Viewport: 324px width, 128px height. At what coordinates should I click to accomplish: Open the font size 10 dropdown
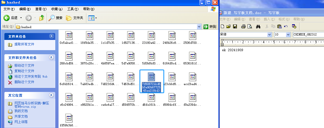coord(288,35)
